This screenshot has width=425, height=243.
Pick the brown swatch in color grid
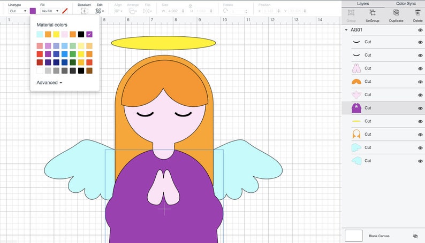pos(89,70)
